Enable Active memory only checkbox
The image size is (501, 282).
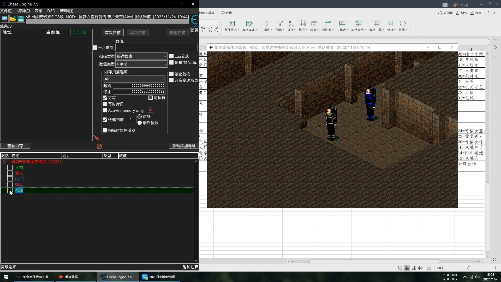pyautogui.click(x=105, y=110)
